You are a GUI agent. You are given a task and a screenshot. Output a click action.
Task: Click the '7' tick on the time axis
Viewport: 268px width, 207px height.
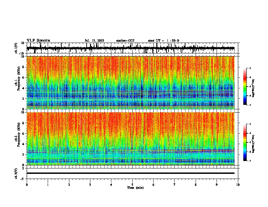(x=175, y=185)
